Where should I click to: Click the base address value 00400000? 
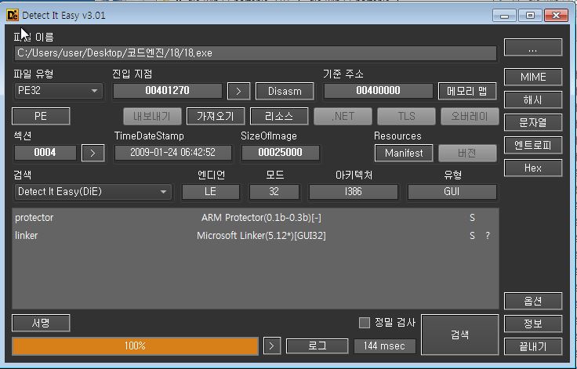[x=378, y=91]
